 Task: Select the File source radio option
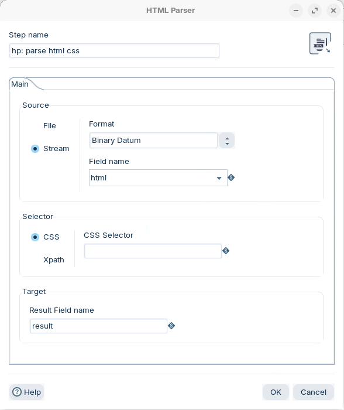[35, 126]
